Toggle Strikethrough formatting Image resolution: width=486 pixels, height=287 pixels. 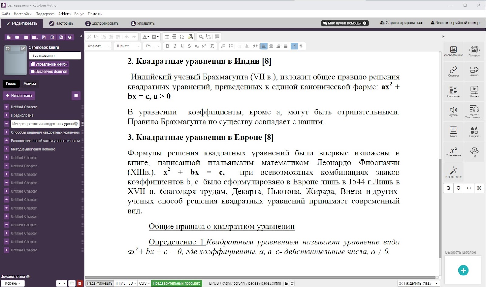click(189, 46)
